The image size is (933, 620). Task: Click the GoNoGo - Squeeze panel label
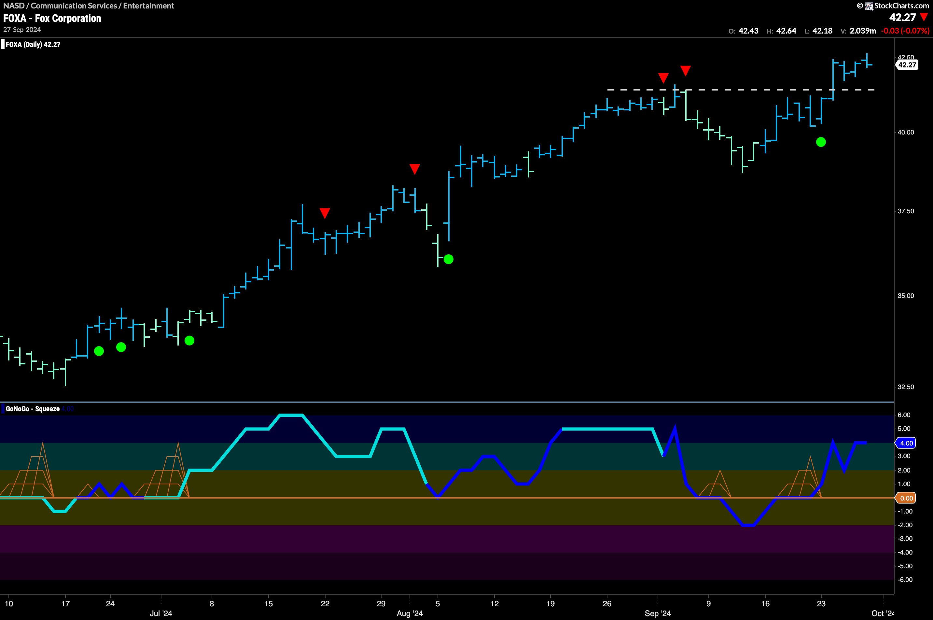point(33,409)
